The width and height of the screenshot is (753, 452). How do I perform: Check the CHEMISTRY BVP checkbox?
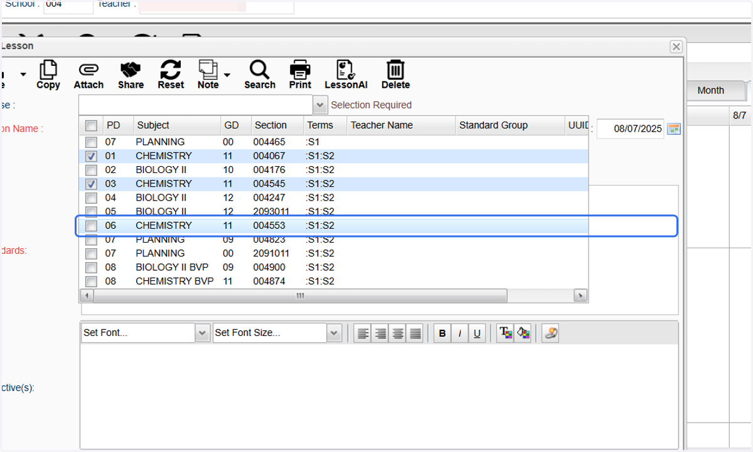click(92, 281)
